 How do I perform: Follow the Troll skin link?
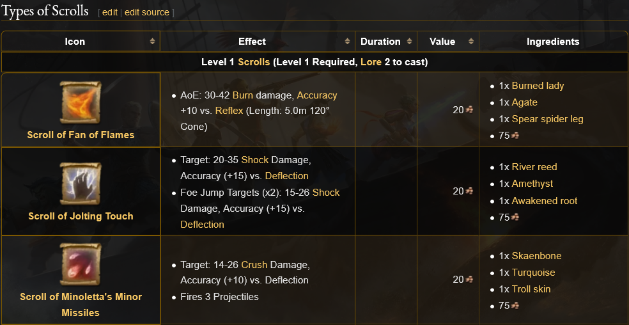click(531, 289)
